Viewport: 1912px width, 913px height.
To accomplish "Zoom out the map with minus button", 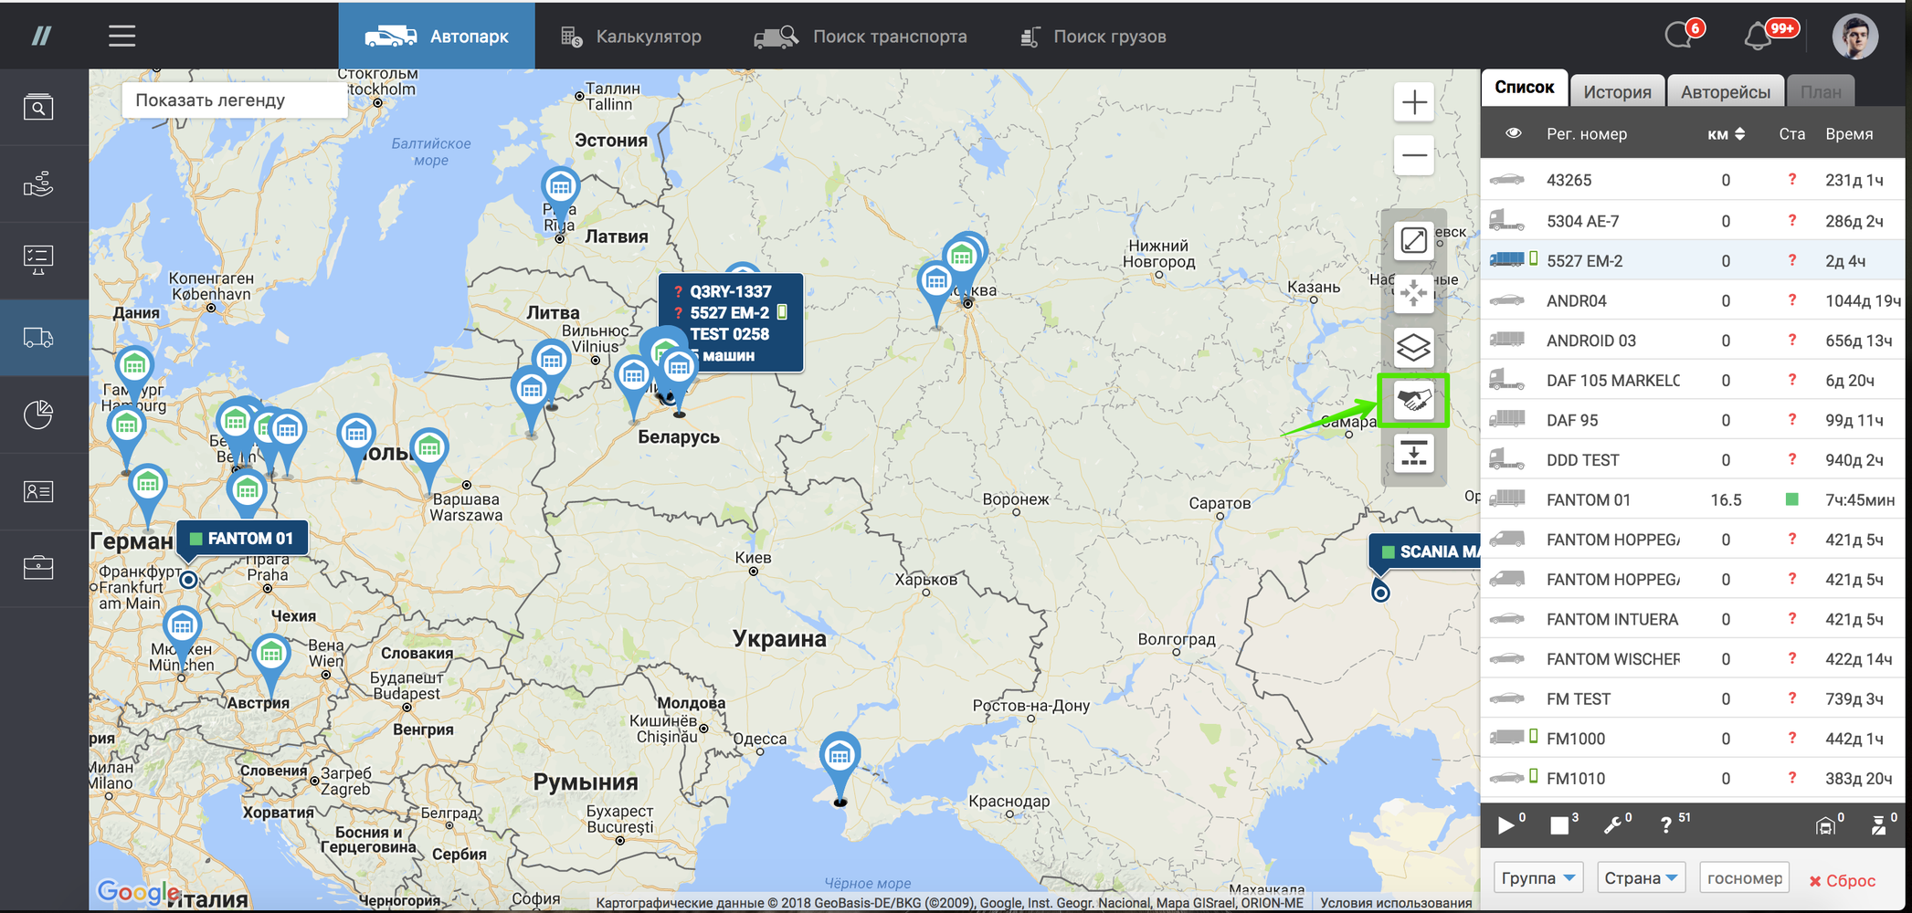I will tap(1413, 155).
